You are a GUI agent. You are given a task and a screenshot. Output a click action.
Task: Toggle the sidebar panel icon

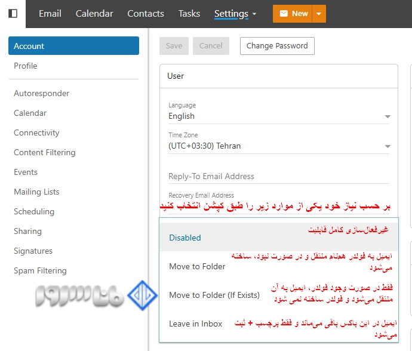pyautogui.click(x=13, y=13)
